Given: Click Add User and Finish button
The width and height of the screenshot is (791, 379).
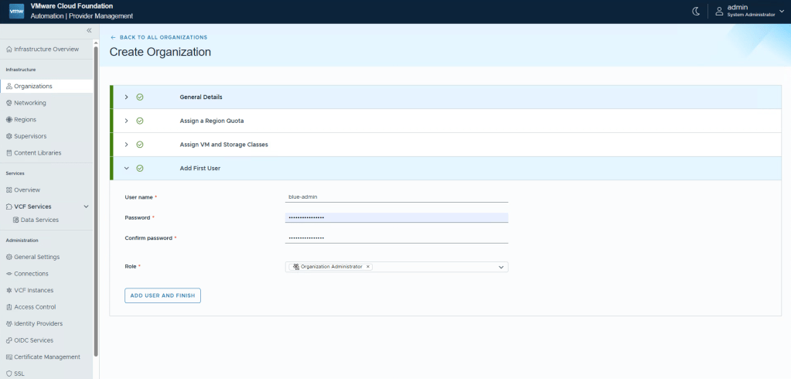Looking at the screenshot, I should point(162,295).
